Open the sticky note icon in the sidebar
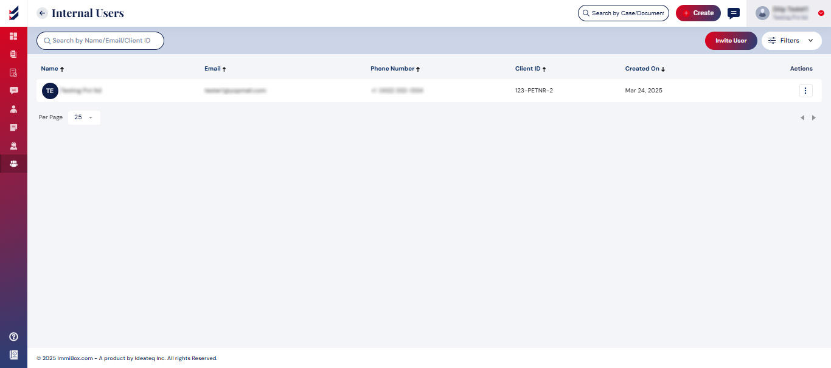Screen dimensions: 831x368 pyautogui.click(x=13, y=128)
